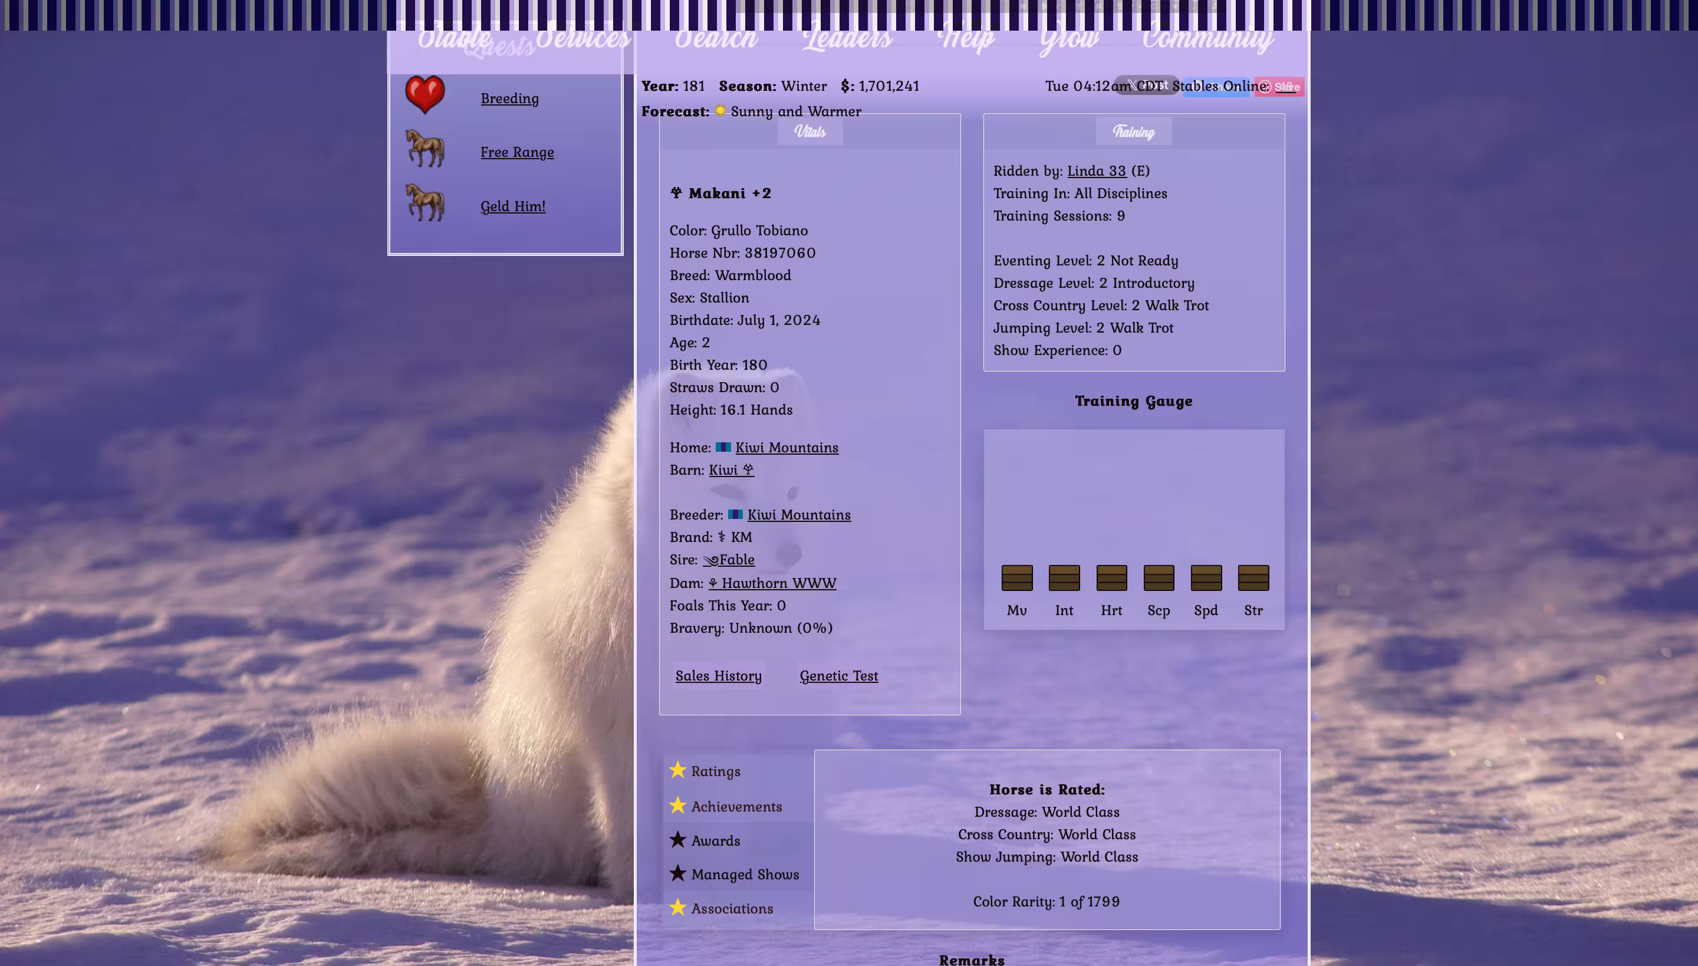The height and width of the screenshot is (966, 1698).
Task: Click 'Training Sessions: 9' text
Action: point(1059,216)
